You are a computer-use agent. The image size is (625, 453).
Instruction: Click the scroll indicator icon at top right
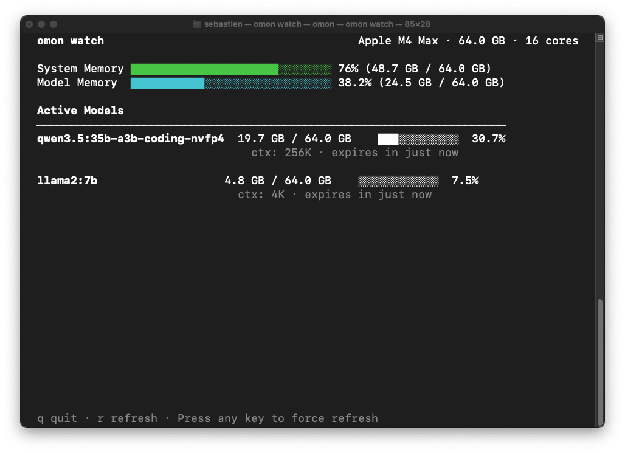pyautogui.click(x=600, y=38)
